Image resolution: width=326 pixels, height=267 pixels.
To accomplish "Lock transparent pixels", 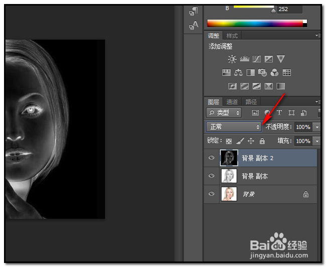I will coord(229,141).
